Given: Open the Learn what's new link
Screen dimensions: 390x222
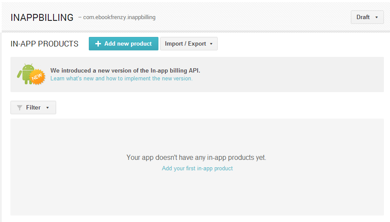Looking at the screenshot, I should (121, 79).
